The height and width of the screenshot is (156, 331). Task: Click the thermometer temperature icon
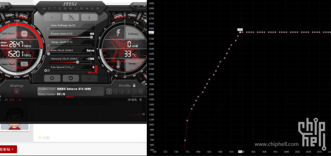coord(118,64)
